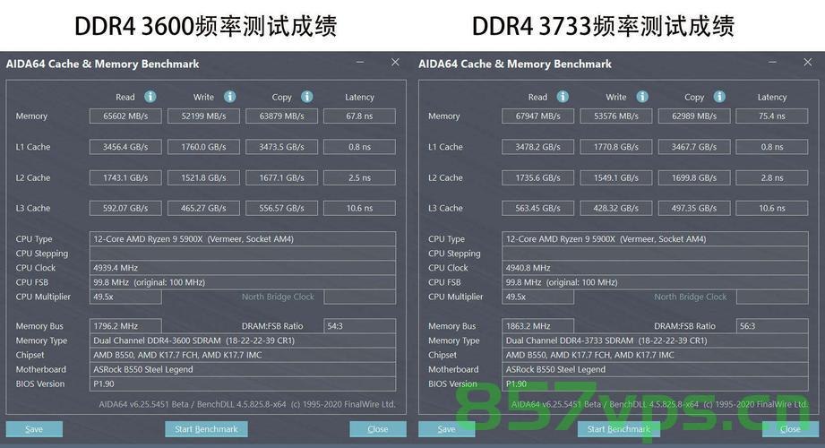Click Save button in the right AIDA64 window

click(x=447, y=429)
